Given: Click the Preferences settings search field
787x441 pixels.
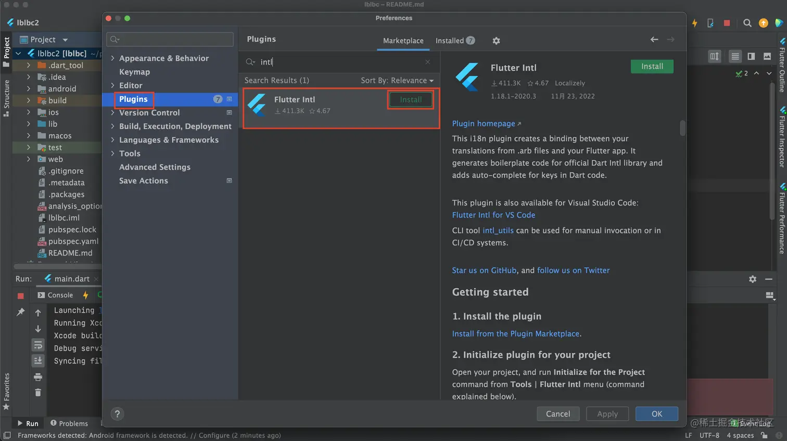Looking at the screenshot, I should 170,40.
